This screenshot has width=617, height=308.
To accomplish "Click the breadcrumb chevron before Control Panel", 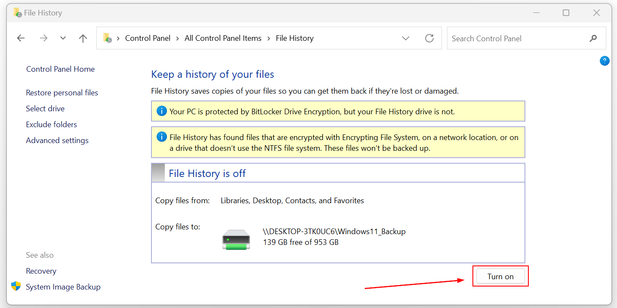I will coord(118,38).
